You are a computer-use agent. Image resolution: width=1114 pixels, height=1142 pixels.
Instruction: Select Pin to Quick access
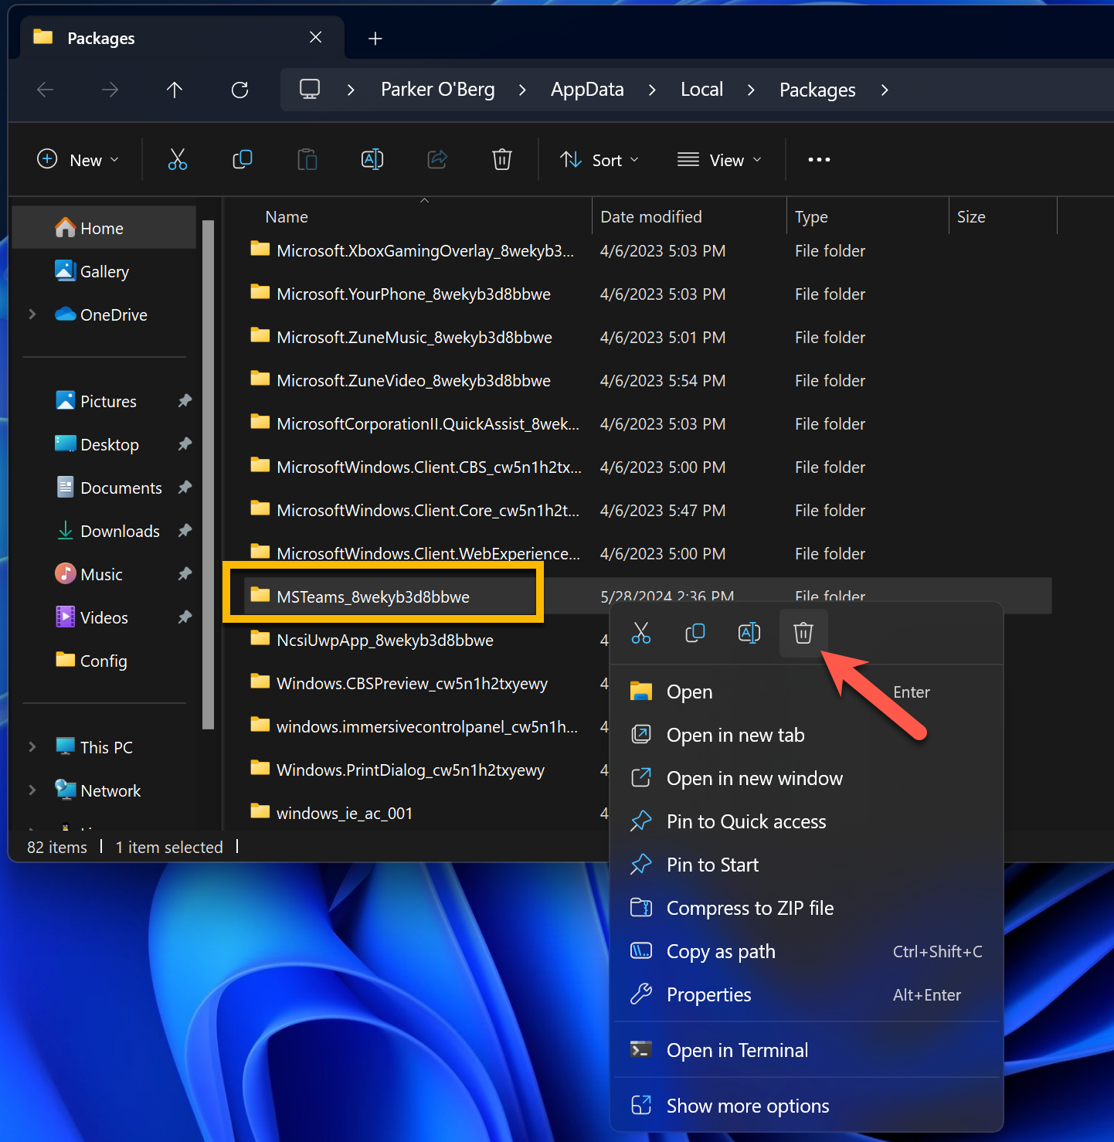[x=807, y=821]
